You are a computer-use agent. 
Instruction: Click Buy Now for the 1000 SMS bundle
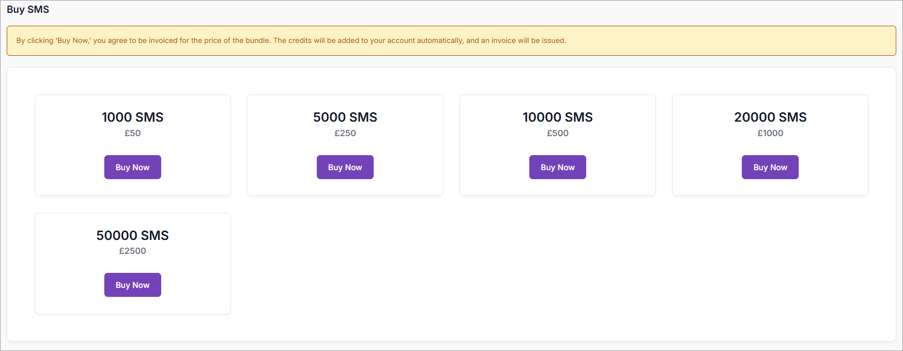(x=132, y=167)
